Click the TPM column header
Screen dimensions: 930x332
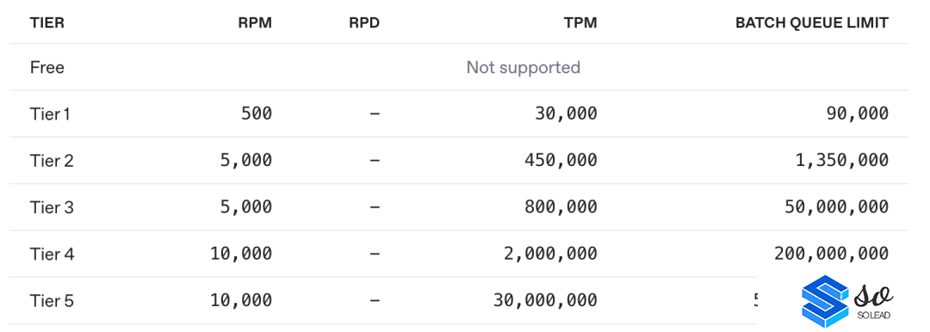point(580,23)
